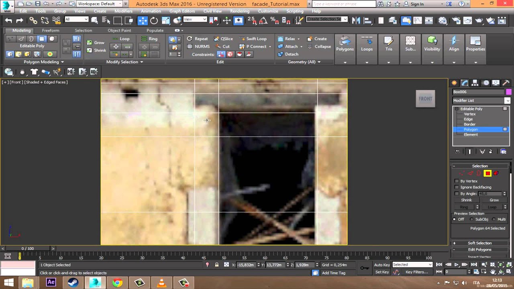
Task: Click the magenta object color swatch
Action: click(508, 92)
